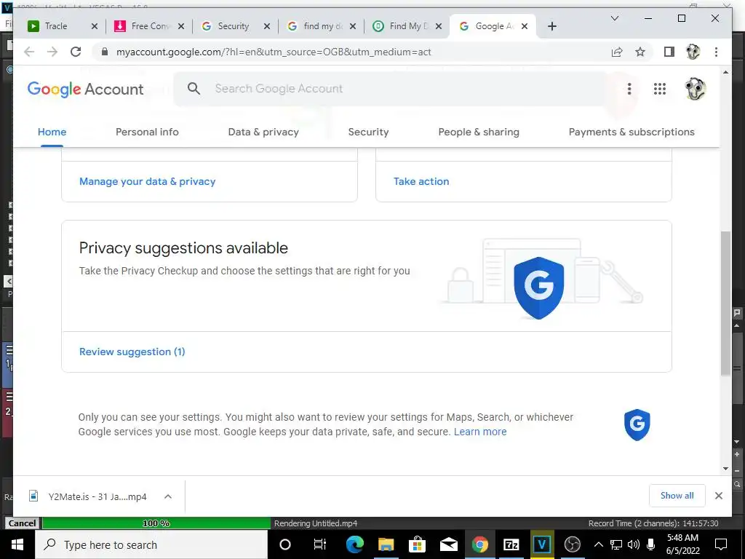Switch to the Personal info tab
This screenshot has width=745, height=559.
tap(147, 132)
